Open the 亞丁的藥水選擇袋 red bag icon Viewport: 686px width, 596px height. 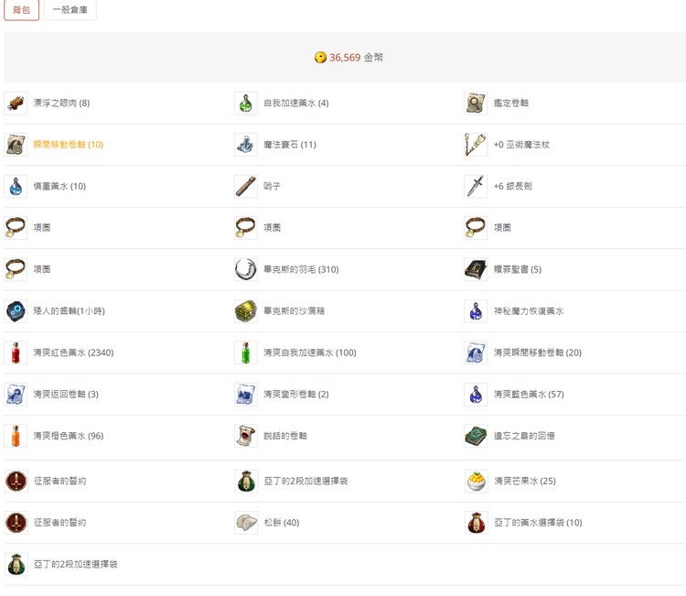(476, 523)
